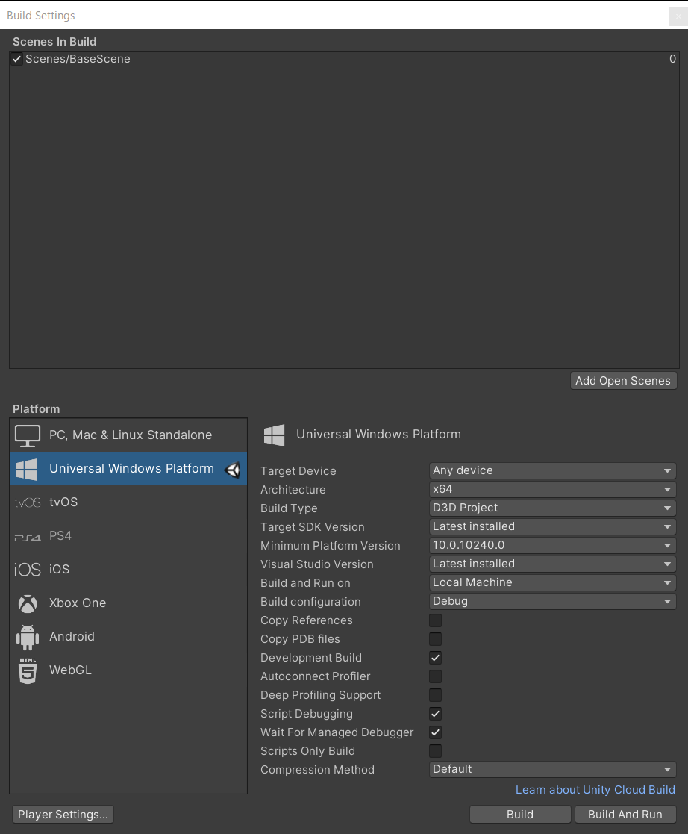Open the Build Type dropdown showing D3D Project
This screenshot has width=688, height=834.
552,508
